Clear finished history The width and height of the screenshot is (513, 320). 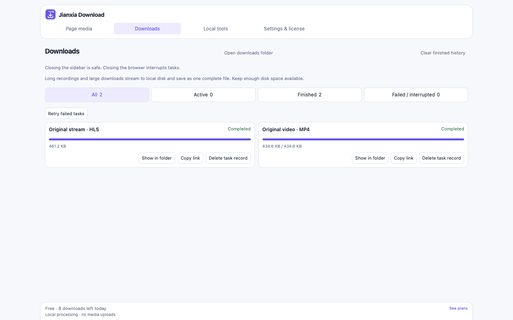443,53
